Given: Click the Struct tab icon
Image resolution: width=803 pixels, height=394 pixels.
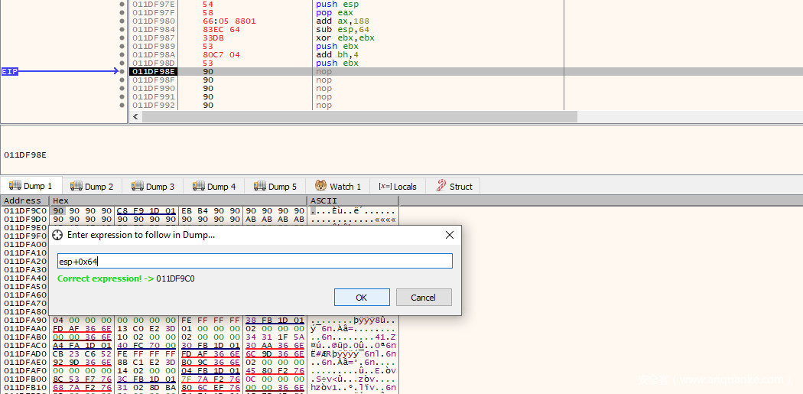Looking at the screenshot, I should [441, 187].
